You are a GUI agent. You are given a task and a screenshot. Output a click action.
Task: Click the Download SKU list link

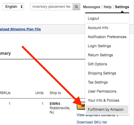92,122
